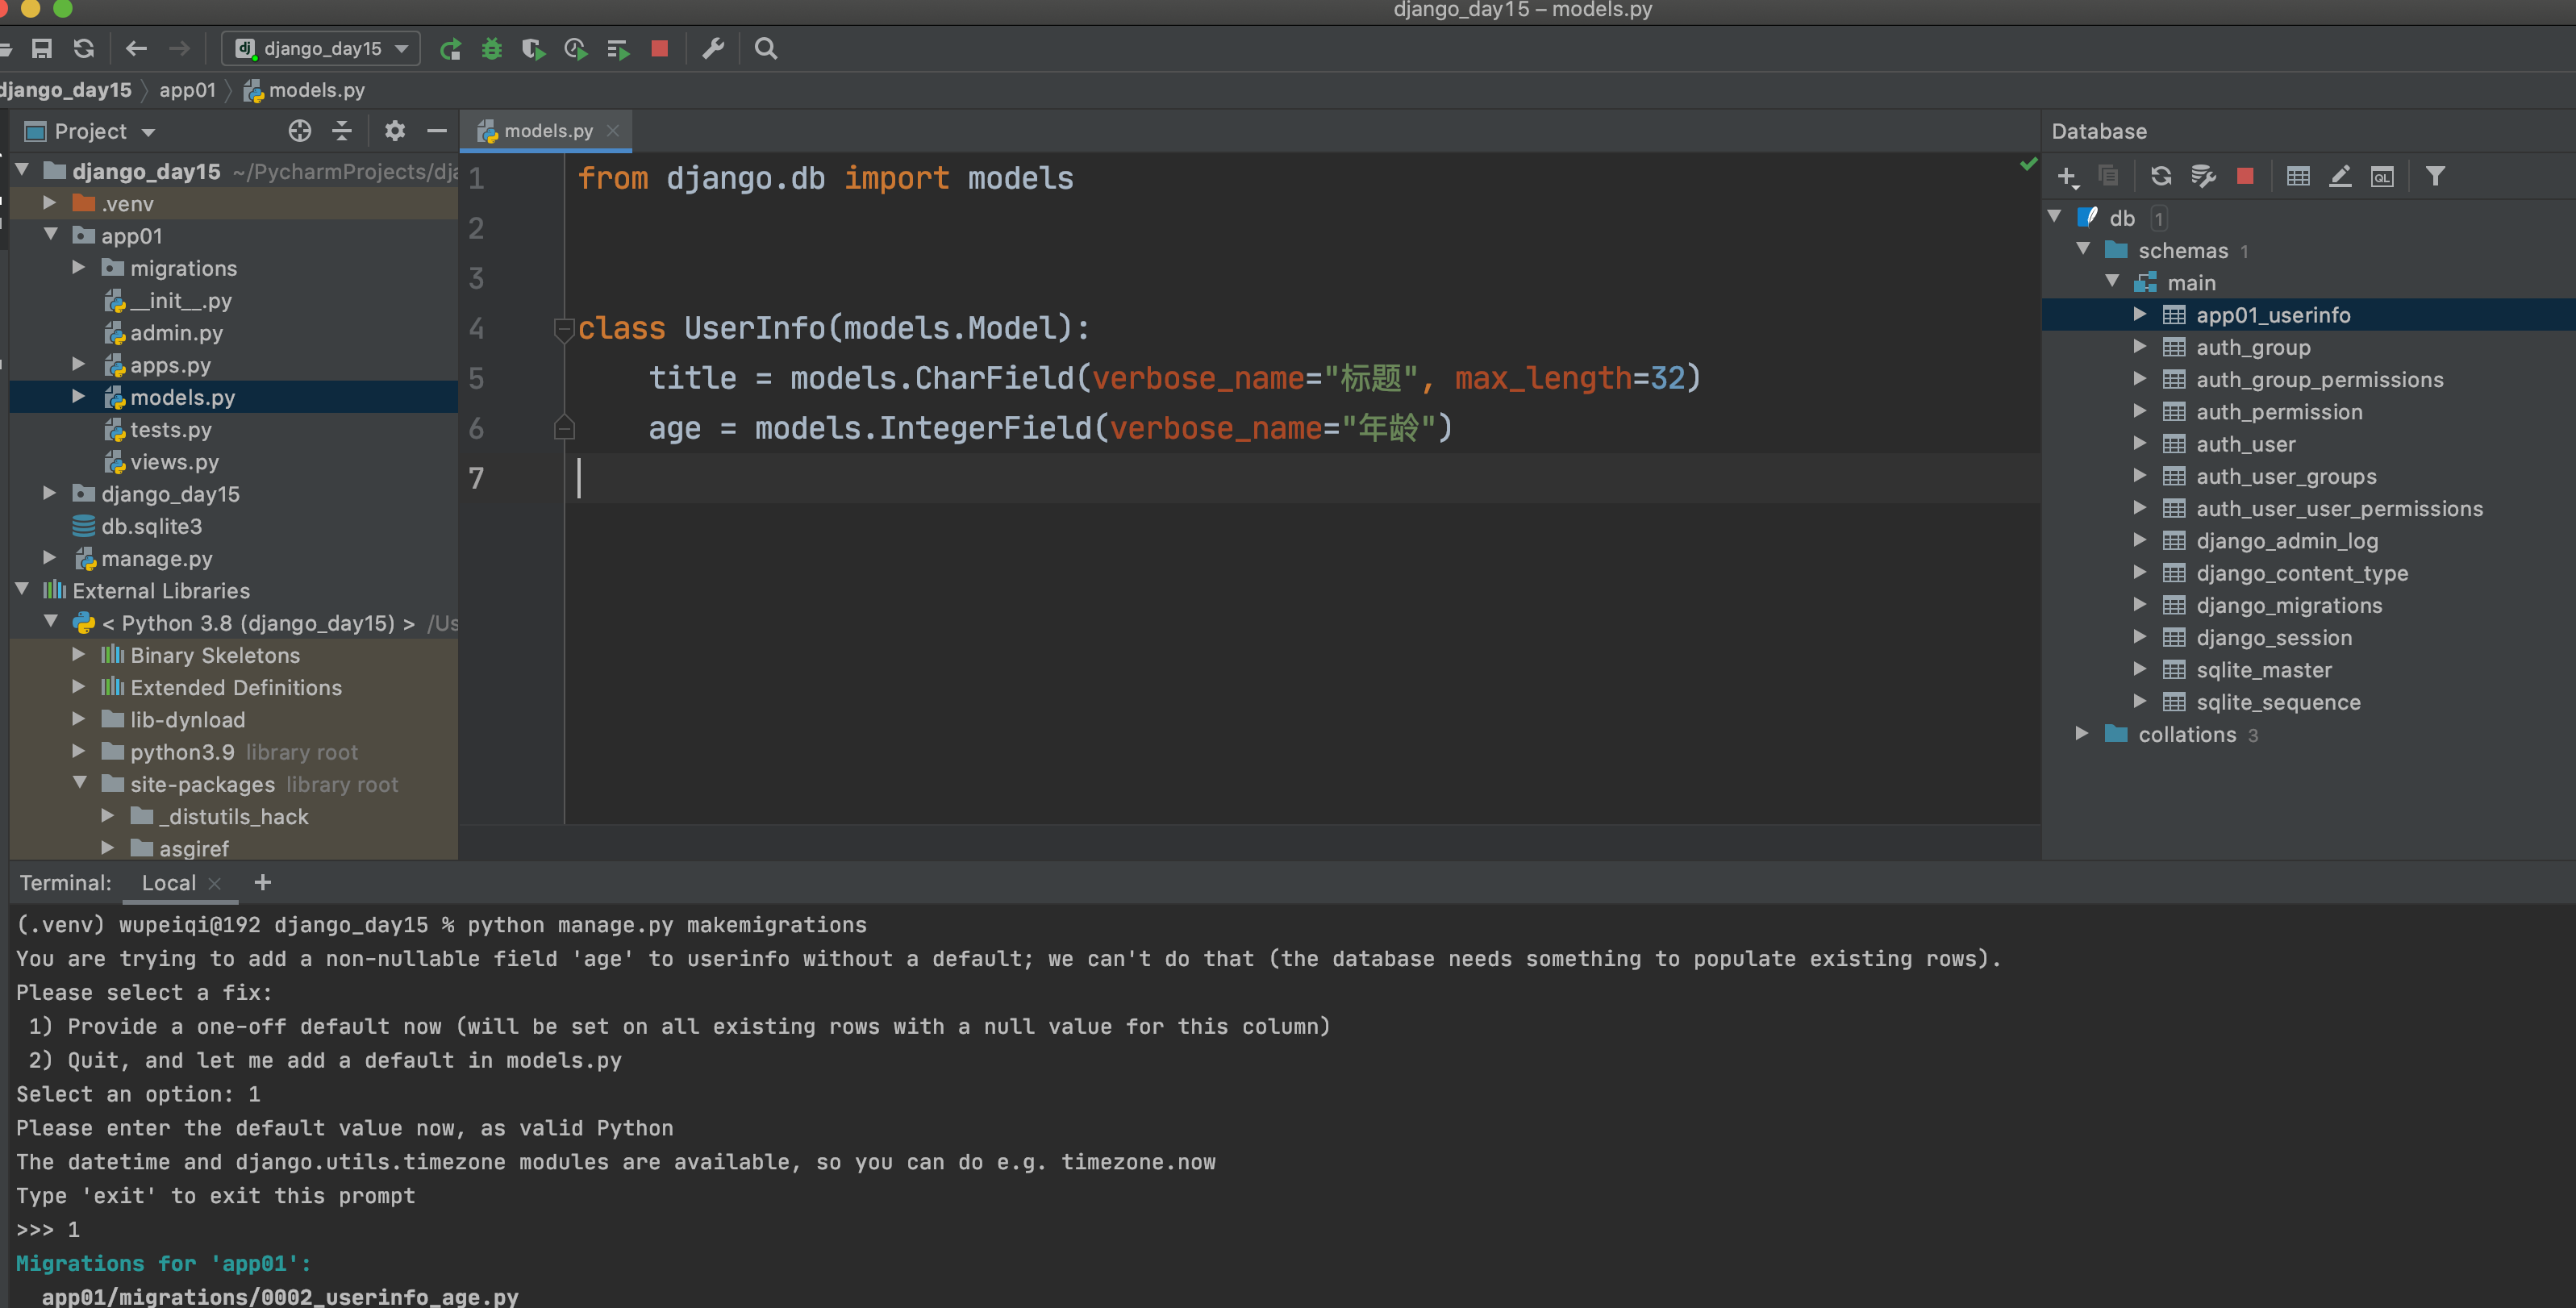Viewport: 2576px width, 1308px height.
Task: Open the table editor icon in Database toolbar
Action: click(2298, 176)
